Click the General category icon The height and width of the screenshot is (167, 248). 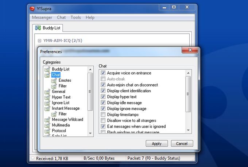point(47,91)
